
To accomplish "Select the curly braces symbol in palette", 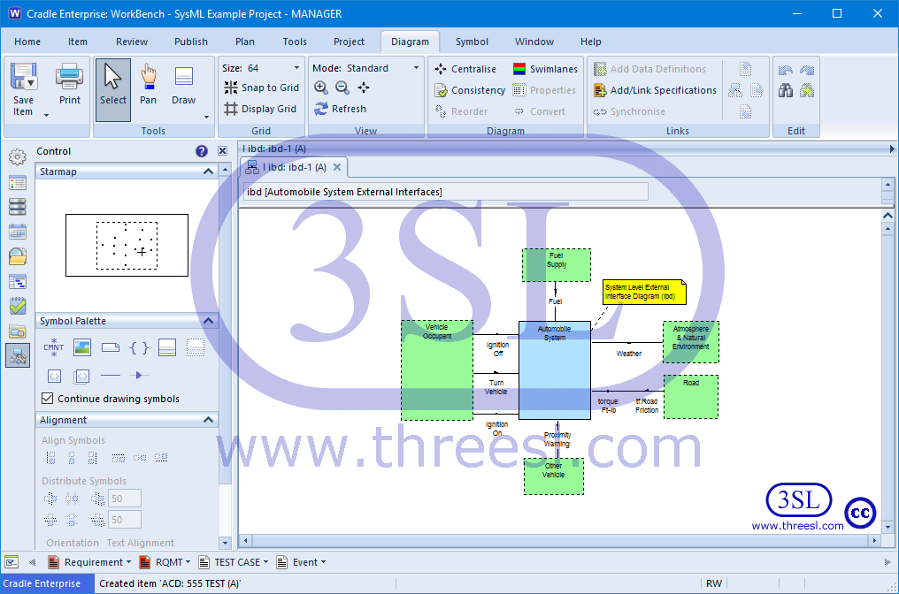I will (139, 347).
